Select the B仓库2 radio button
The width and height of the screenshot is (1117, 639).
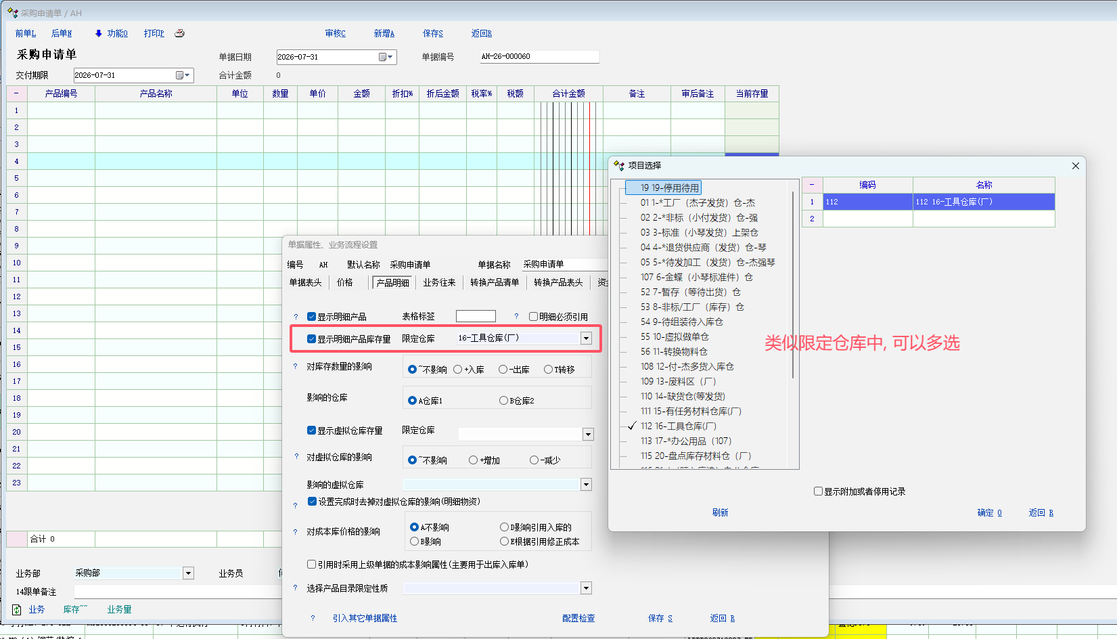(503, 401)
